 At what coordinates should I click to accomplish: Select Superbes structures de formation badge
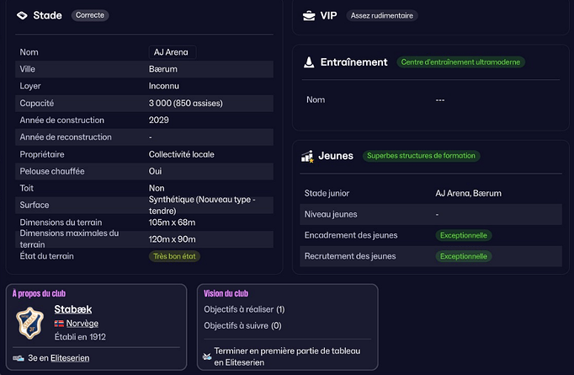tap(421, 156)
